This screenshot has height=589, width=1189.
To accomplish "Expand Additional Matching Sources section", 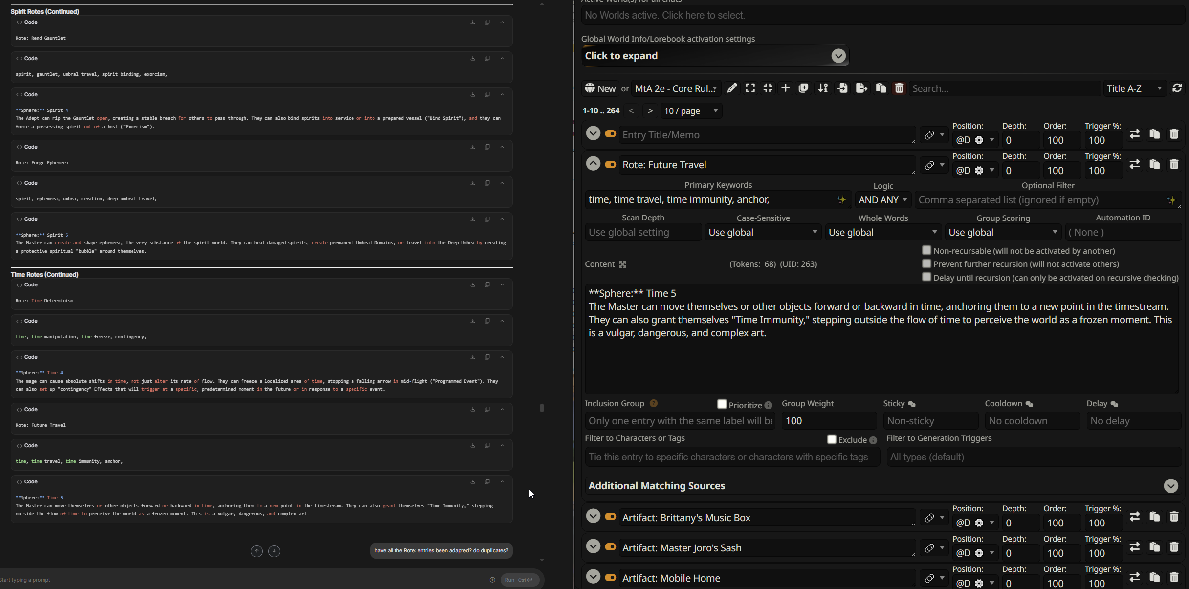I will pyautogui.click(x=1170, y=486).
